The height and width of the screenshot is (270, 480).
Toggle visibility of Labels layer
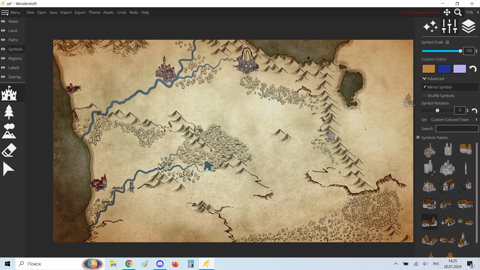pyautogui.click(x=3, y=68)
